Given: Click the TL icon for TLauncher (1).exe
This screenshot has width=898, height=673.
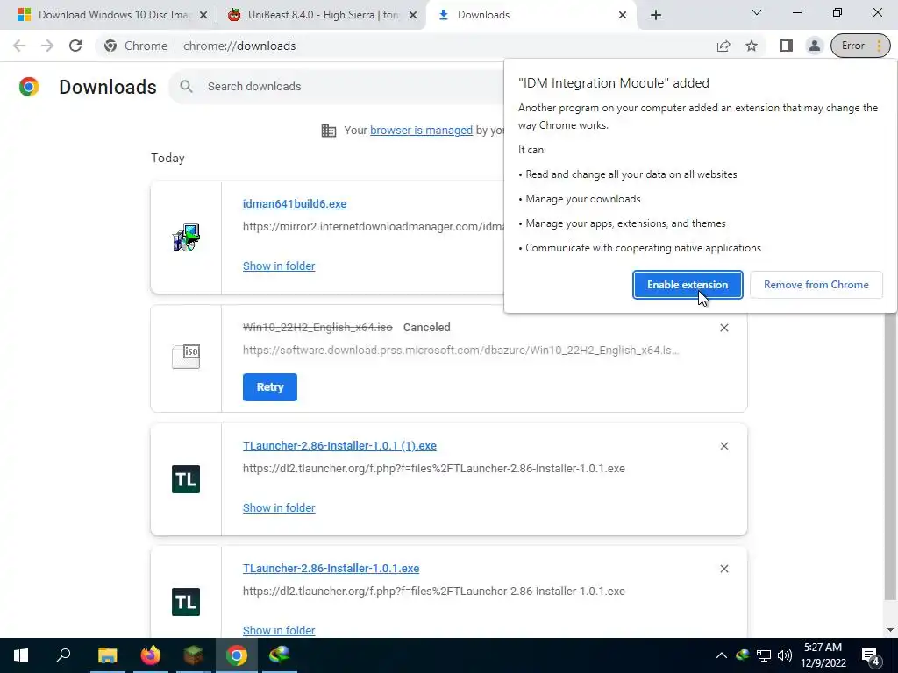Looking at the screenshot, I should point(186,479).
